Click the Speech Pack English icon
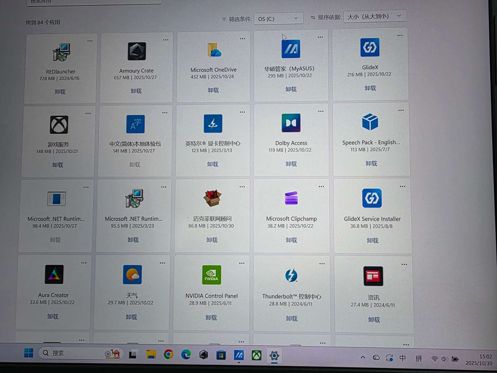Screen dimensions: 497x373 pos(370,122)
